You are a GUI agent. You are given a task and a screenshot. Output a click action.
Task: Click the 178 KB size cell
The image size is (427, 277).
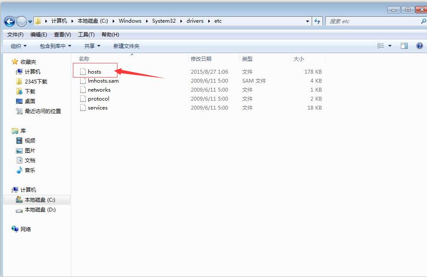coord(313,72)
